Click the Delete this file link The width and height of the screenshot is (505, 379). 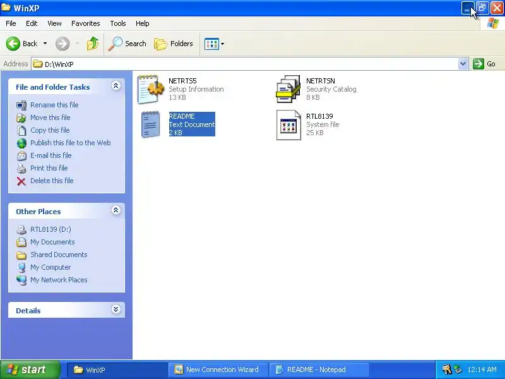pyautogui.click(x=52, y=181)
